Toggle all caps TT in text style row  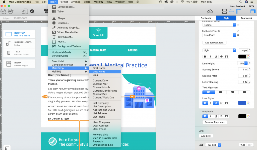coord(226,57)
